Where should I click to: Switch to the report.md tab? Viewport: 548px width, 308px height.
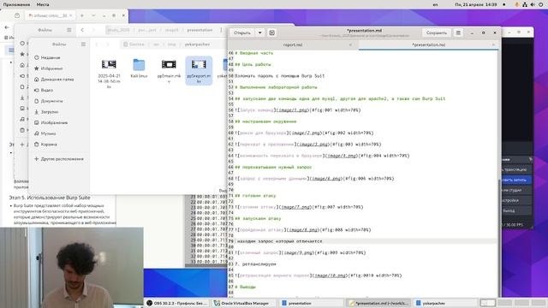pyautogui.click(x=293, y=44)
